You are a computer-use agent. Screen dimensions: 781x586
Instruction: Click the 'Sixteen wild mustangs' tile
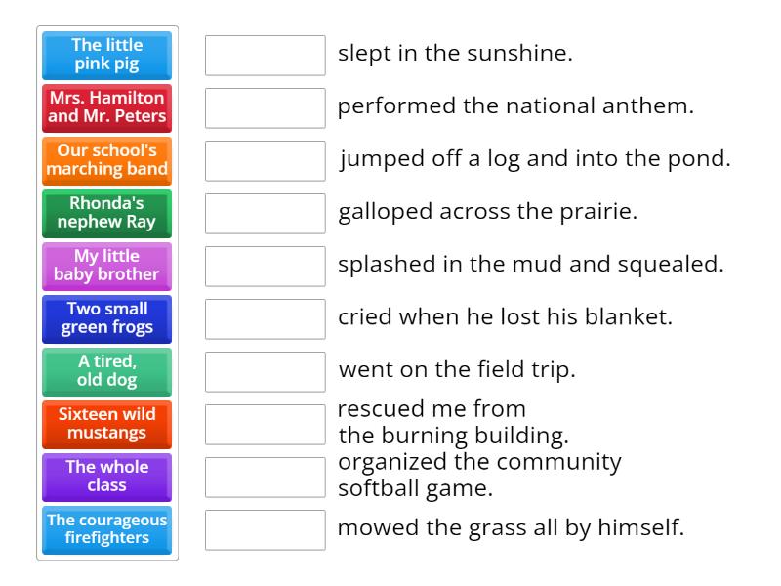pyautogui.click(x=107, y=425)
